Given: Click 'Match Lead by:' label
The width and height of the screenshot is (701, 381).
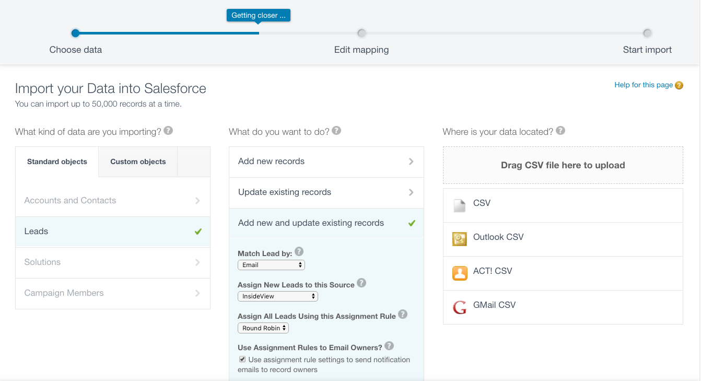Looking at the screenshot, I should point(265,253).
